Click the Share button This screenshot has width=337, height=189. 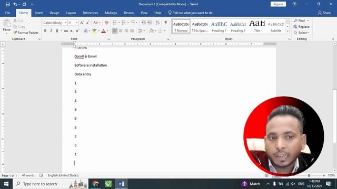(x=324, y=13)
